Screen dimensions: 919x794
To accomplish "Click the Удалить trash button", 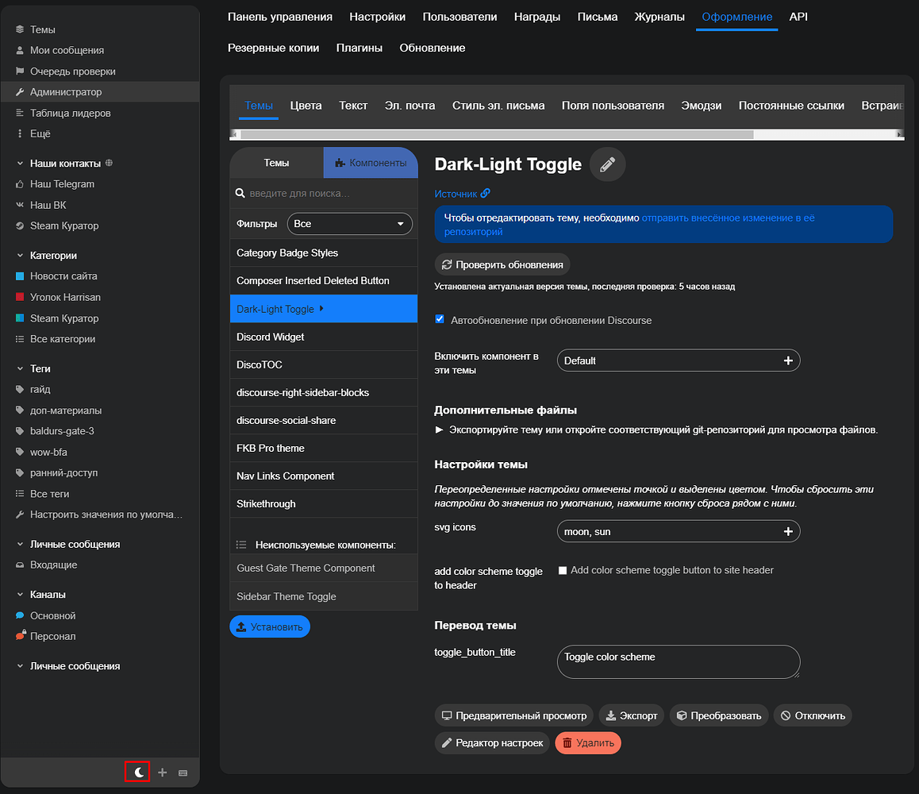I will click(x=588, y=743).
